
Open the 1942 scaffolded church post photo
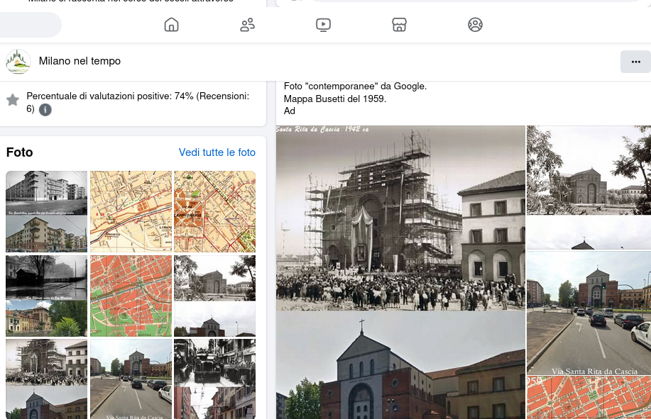pos(400,218)
